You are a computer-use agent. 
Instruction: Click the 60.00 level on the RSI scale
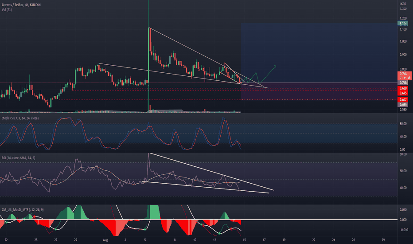[403, 171]
